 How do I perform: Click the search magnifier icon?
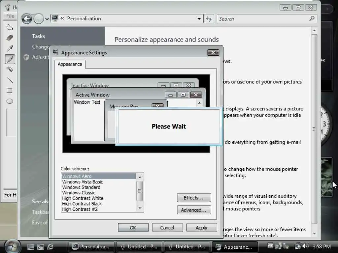[312, 18]
